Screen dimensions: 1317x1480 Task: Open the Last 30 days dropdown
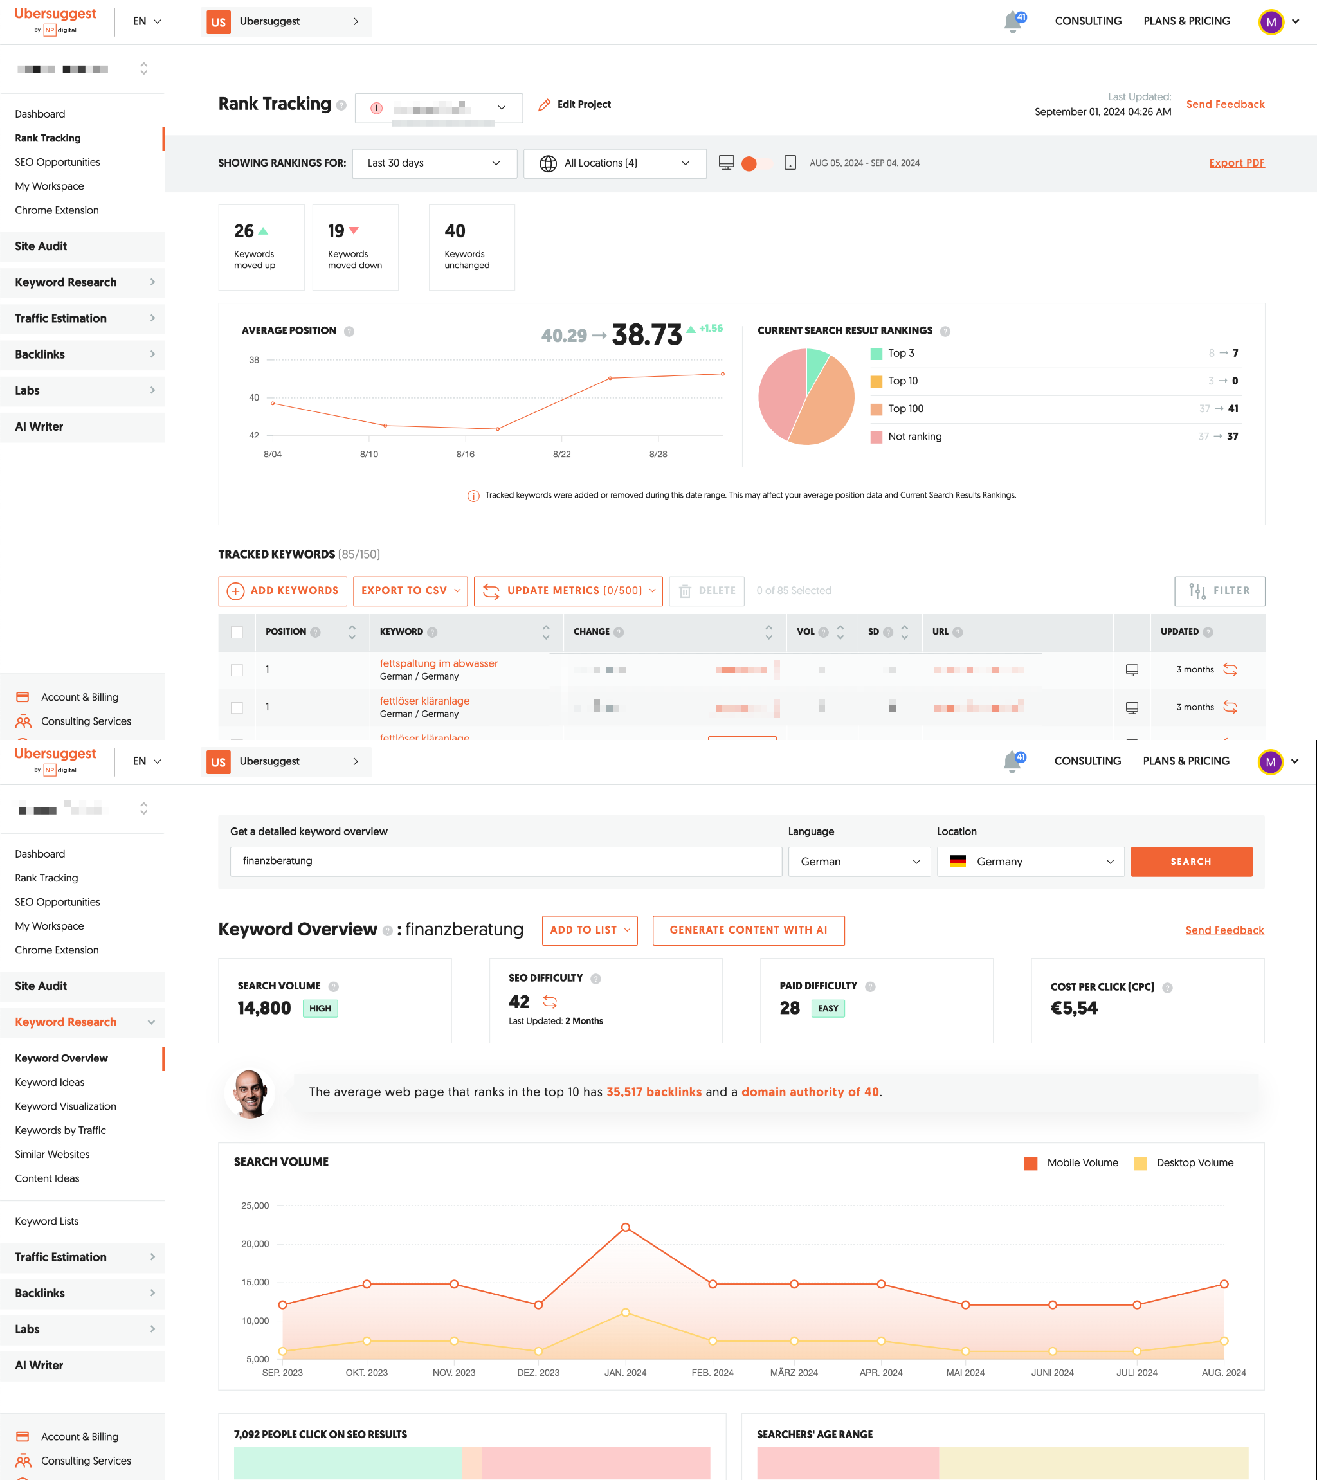pyautogui.click(x=434, y=163)
